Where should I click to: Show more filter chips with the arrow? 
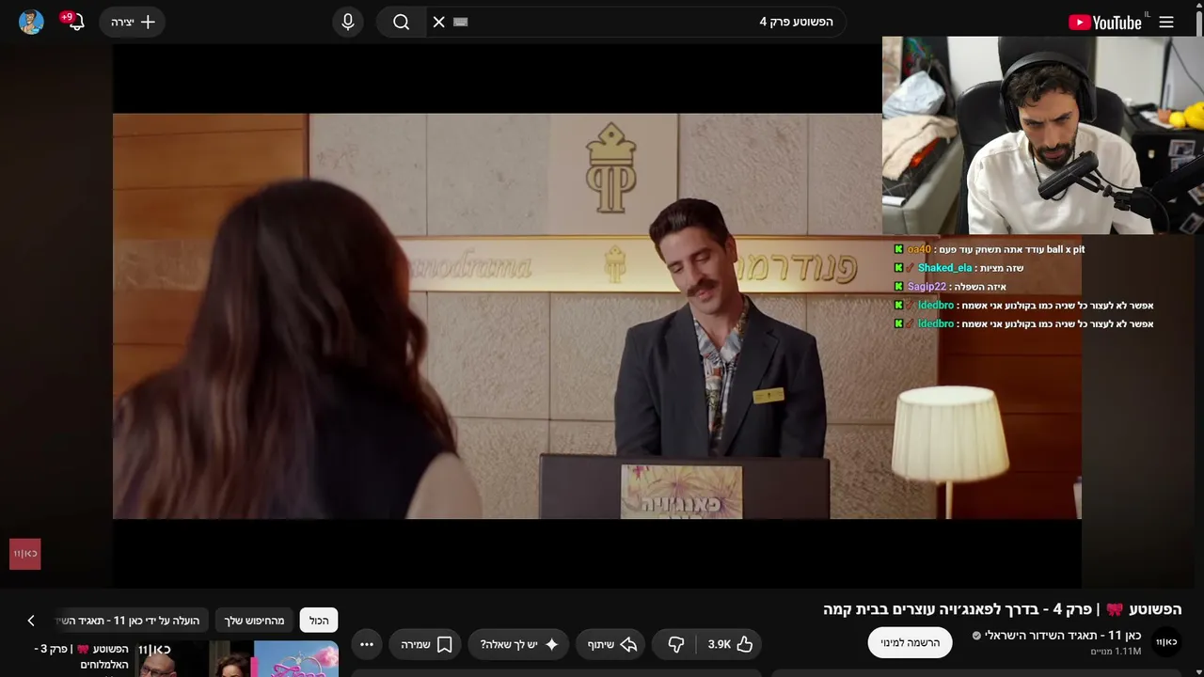click(x=30, y=621)
